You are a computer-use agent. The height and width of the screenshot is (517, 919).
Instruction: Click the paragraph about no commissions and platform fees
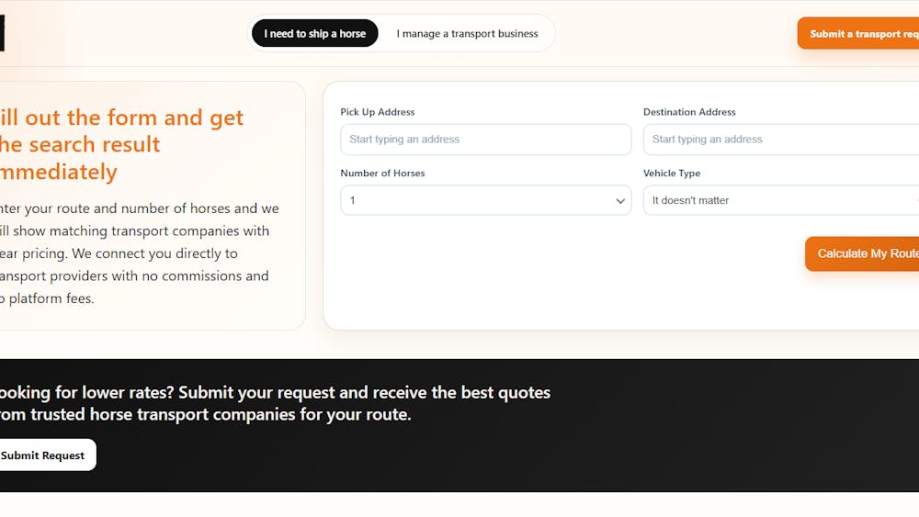[x=140, y=253]
